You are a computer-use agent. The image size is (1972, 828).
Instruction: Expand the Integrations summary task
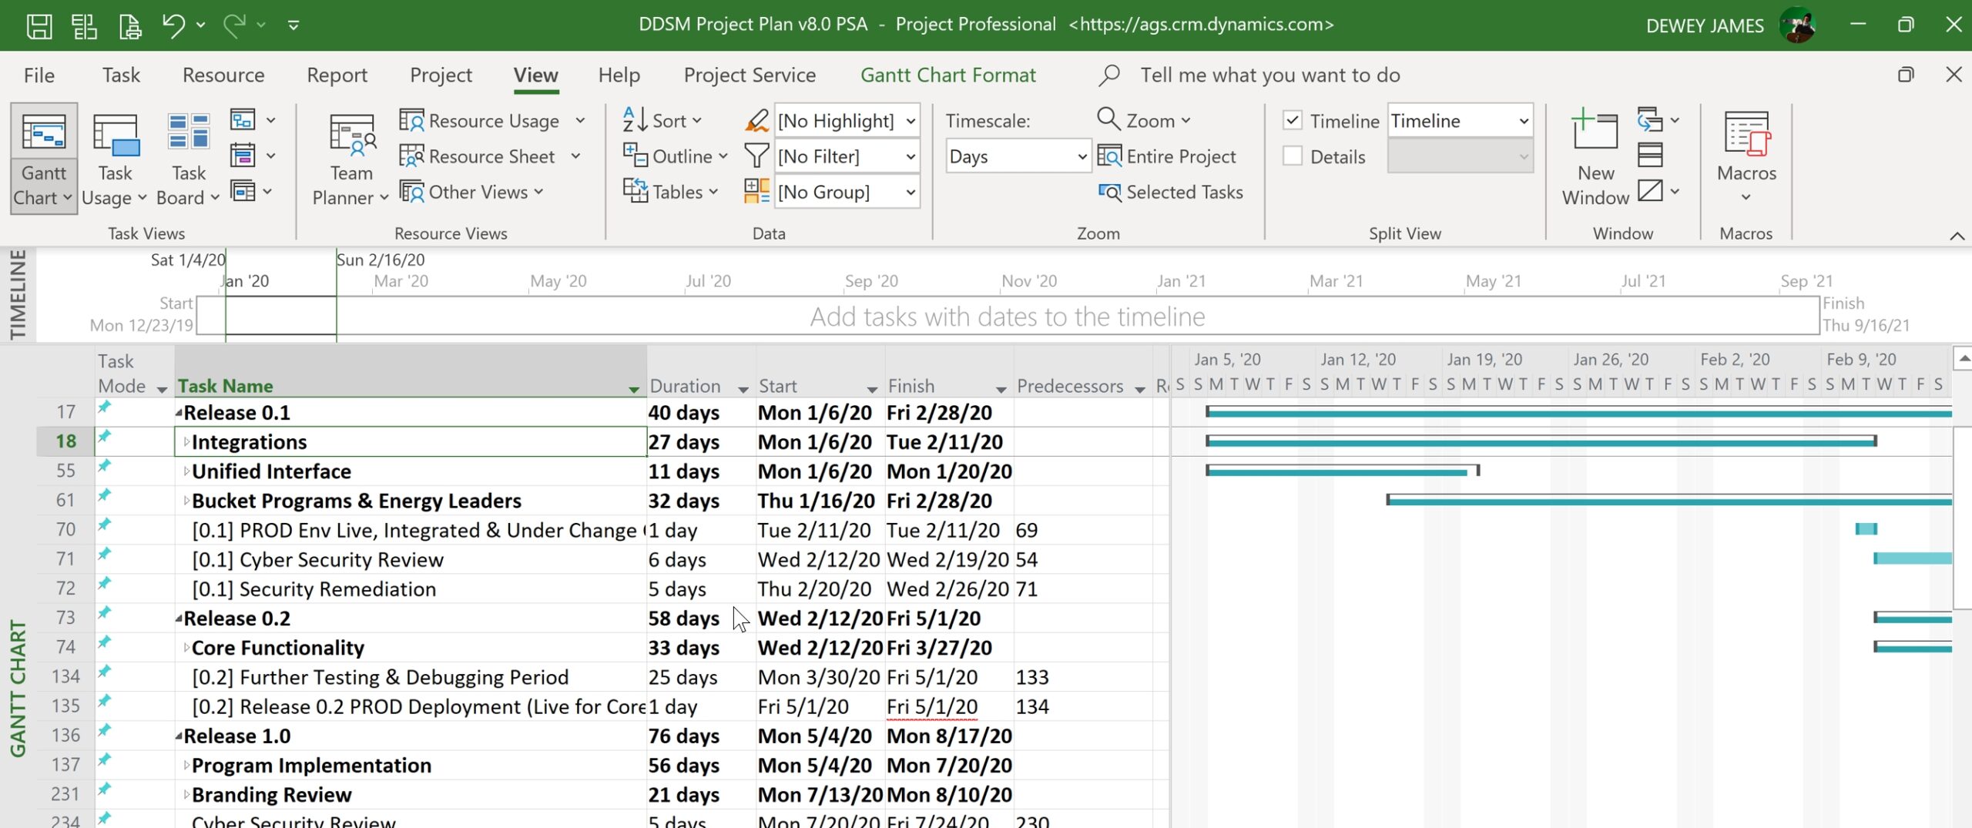point(186,442)
